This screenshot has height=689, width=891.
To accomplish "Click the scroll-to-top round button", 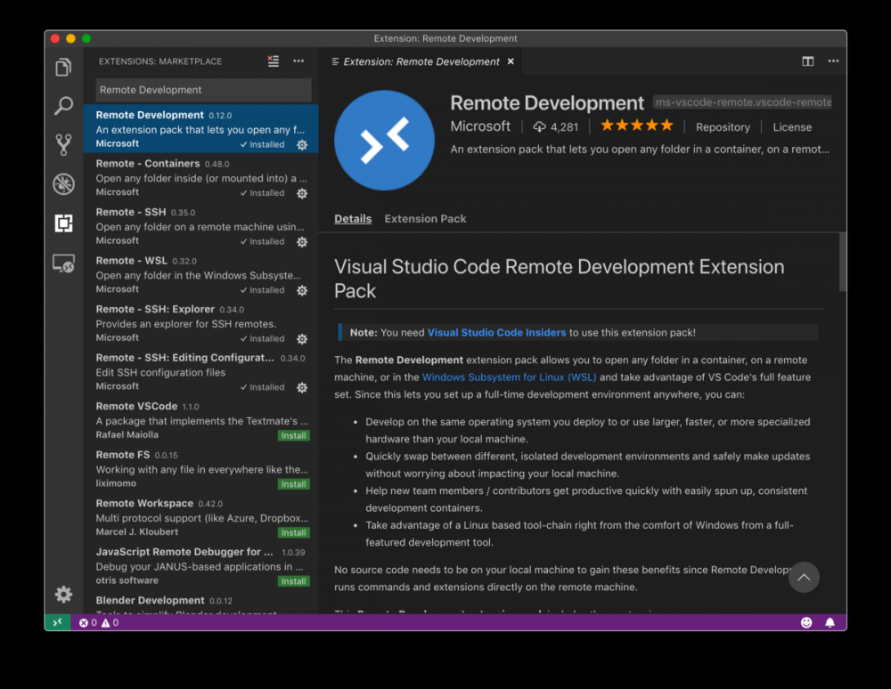I will coord(804,577).
